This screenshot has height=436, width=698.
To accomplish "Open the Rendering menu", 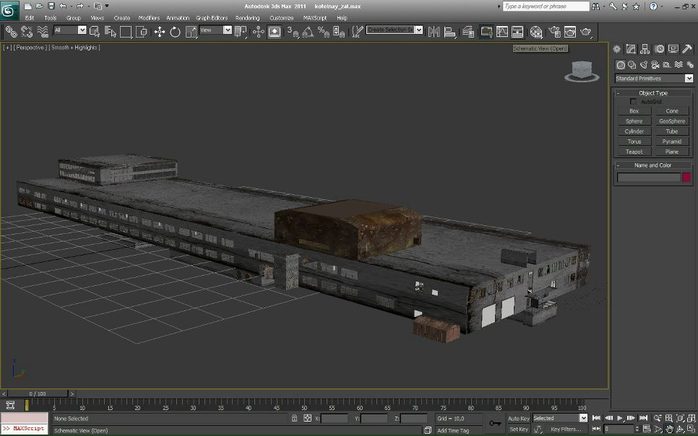I will (247, 17).
